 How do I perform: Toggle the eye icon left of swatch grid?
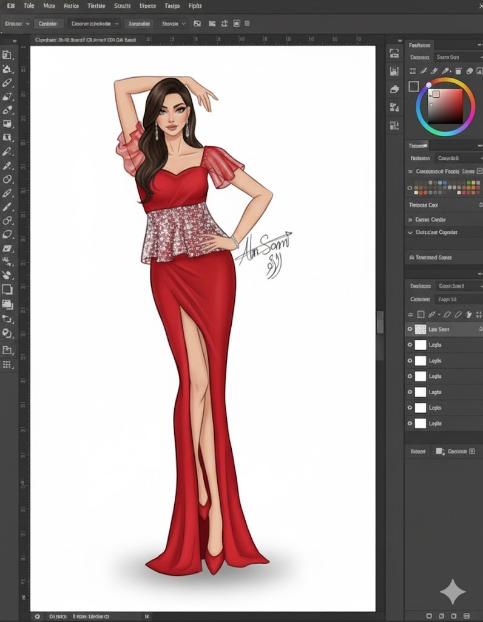410,188
